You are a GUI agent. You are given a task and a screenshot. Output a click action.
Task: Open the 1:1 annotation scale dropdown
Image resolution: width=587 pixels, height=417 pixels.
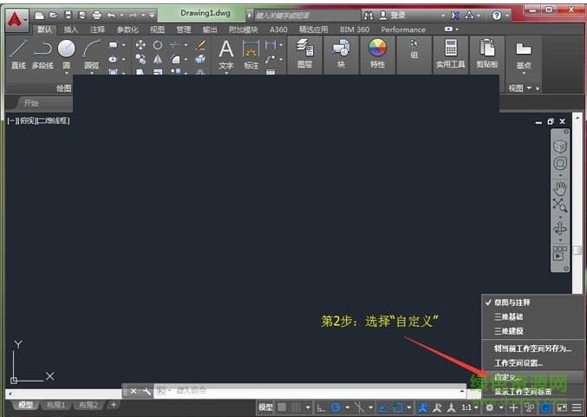pyautogui.click(x=469, y=407)
